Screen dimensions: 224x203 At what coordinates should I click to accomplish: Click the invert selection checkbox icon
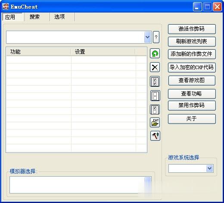tap(155, 109)
